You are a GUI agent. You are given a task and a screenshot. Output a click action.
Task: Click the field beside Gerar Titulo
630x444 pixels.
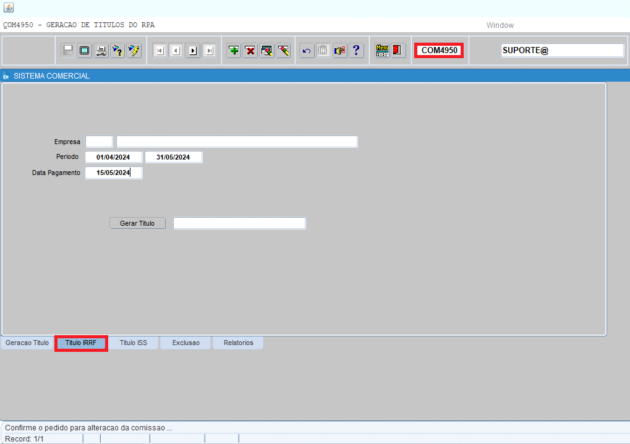tap(239, 223)
